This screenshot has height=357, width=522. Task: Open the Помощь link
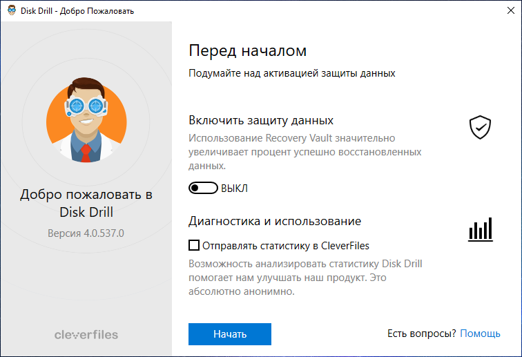click(480, 334)
